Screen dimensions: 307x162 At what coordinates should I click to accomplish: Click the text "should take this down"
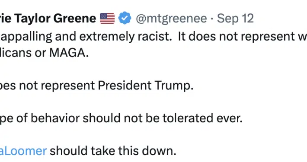pyautogui.click(x=113, y=151)
